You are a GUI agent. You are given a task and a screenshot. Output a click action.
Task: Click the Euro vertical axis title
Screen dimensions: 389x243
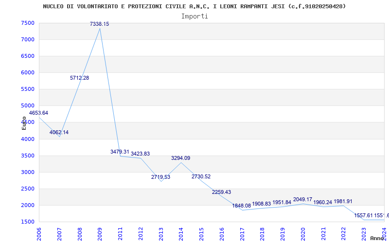click(x=24, y=123)
